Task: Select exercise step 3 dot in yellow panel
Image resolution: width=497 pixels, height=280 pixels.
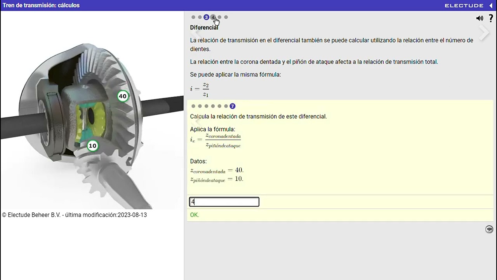Action: pyautogui.click(x=206, y=106)
